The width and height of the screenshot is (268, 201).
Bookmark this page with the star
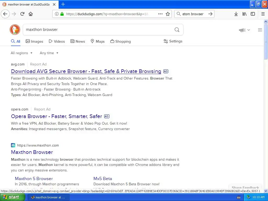click(168, 14)
